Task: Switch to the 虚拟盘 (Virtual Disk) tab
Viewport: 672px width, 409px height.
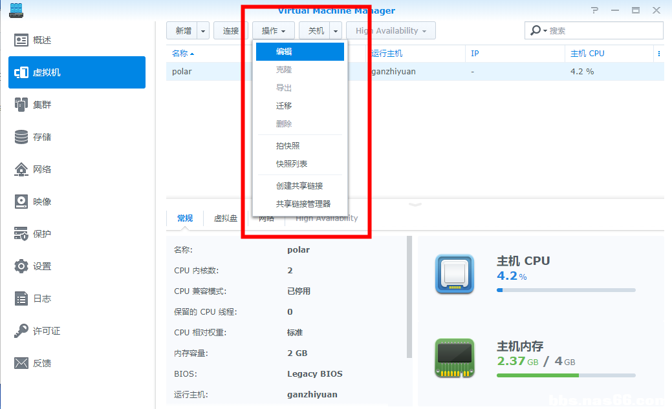Action: coord(225,218)
